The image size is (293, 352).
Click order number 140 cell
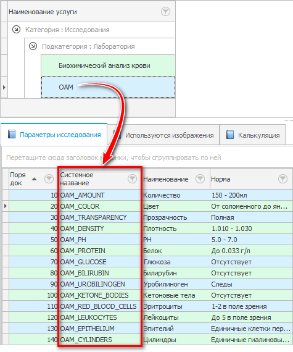coord(34,340)
